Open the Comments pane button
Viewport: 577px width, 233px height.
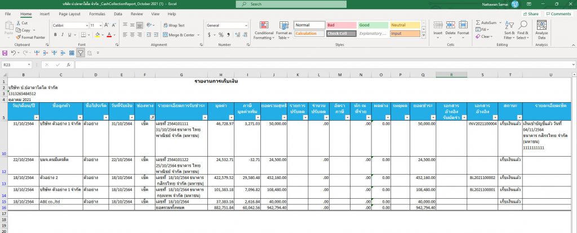[558, 13]
